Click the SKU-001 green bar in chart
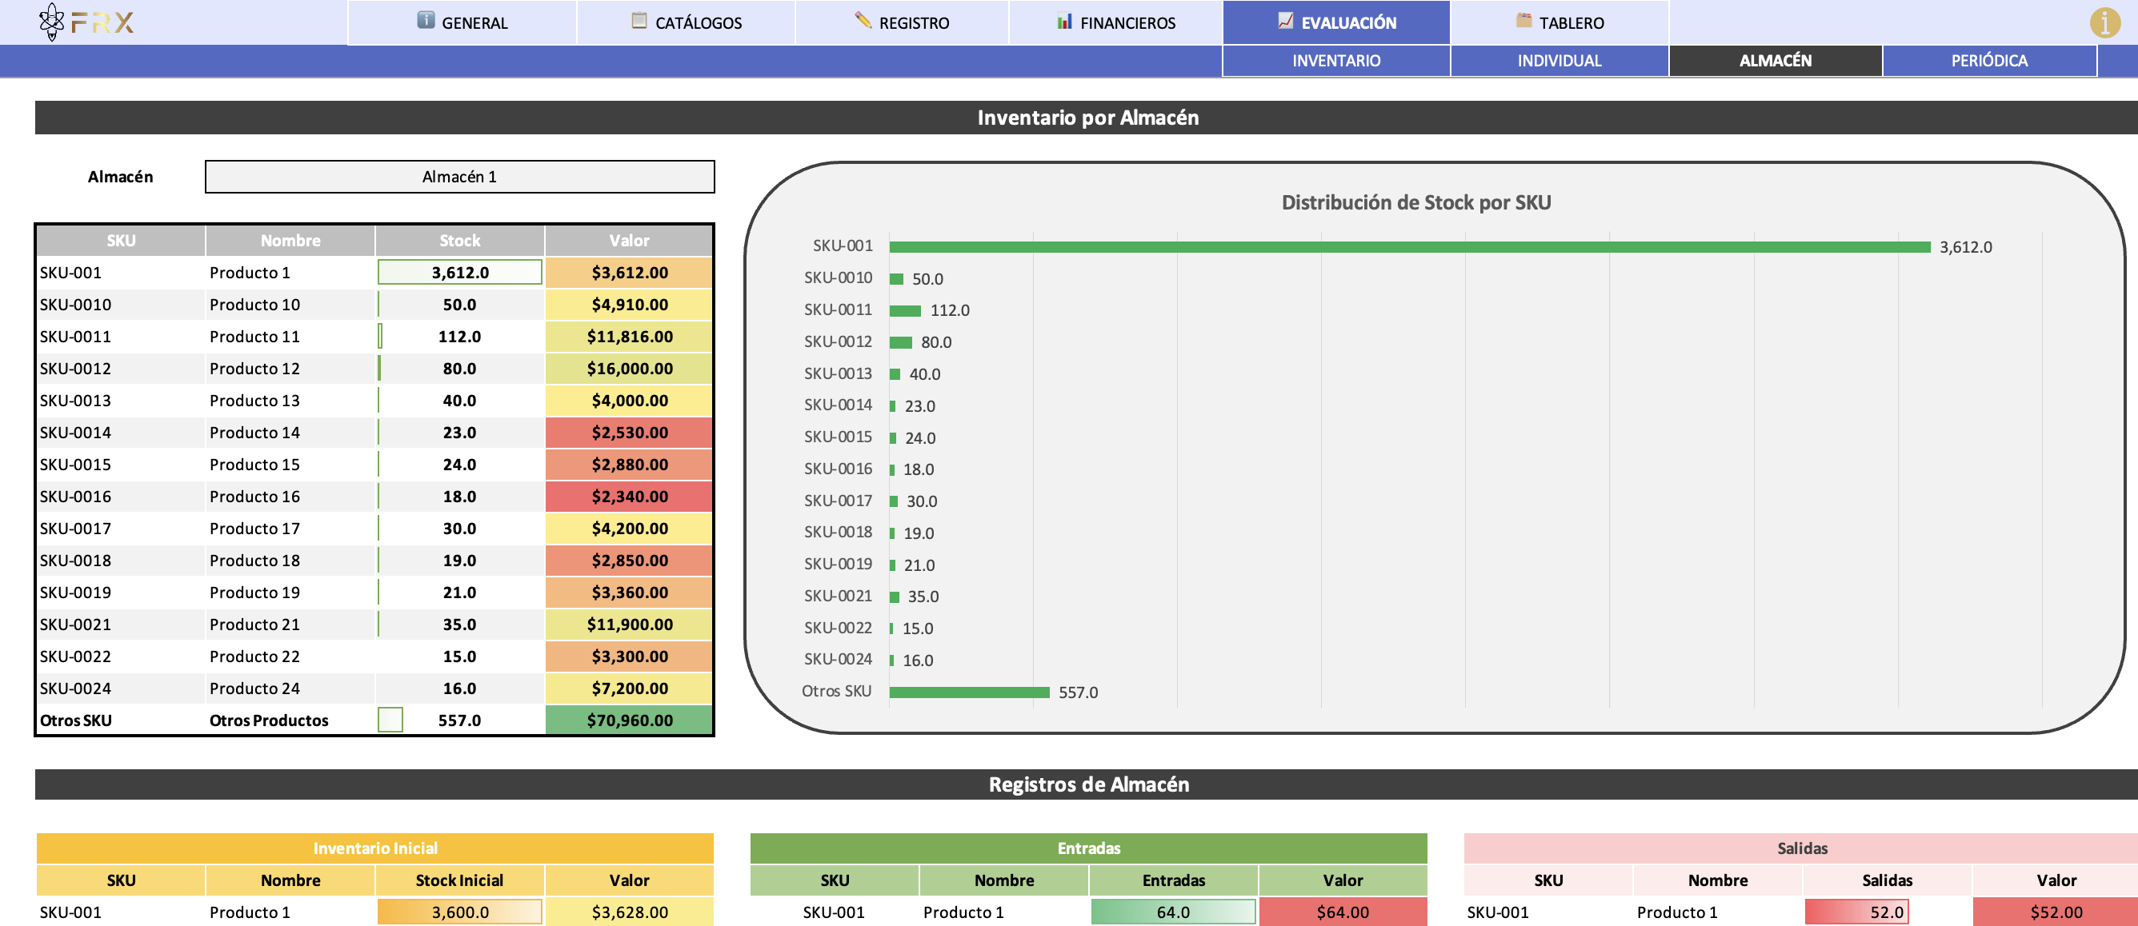 click(1409, 246)
